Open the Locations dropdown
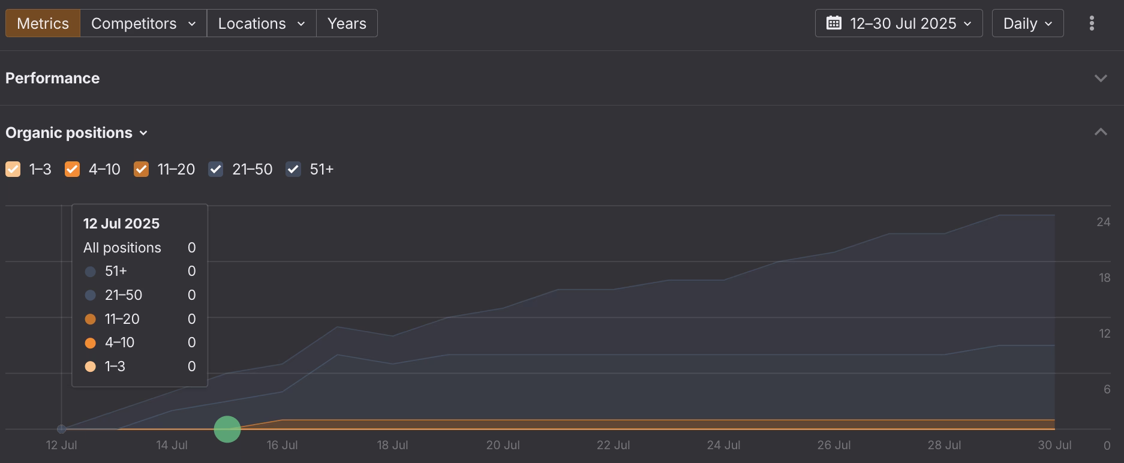The image size is (1124, 463). (262, 23)
